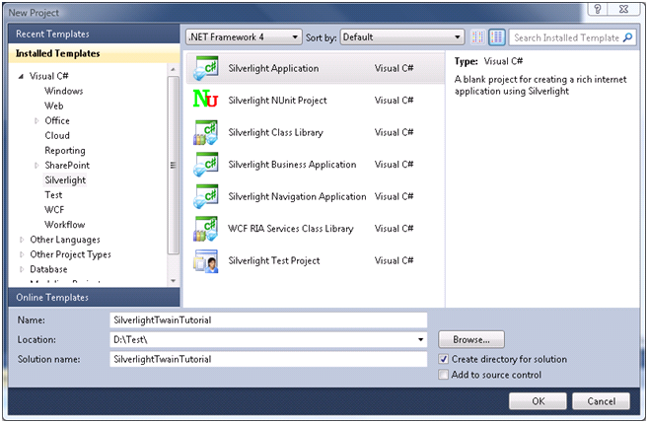The image size is (648, 423).
Task: Collapse the Visual C# tree node
Action: [21, 77]
